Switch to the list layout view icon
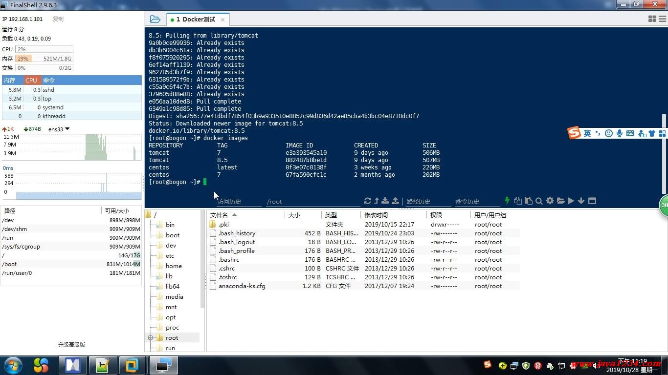 pos(663,19)
